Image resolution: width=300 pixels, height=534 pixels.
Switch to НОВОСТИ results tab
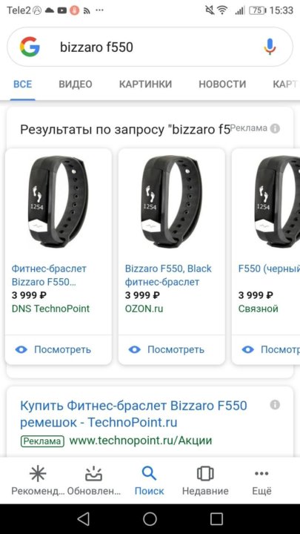point(222,84)
